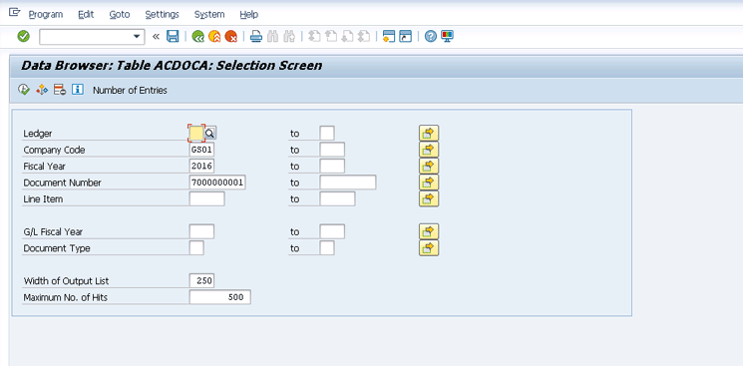The image size is (743, 366).
Task: Click the Last Page icon
Action: 364,37
